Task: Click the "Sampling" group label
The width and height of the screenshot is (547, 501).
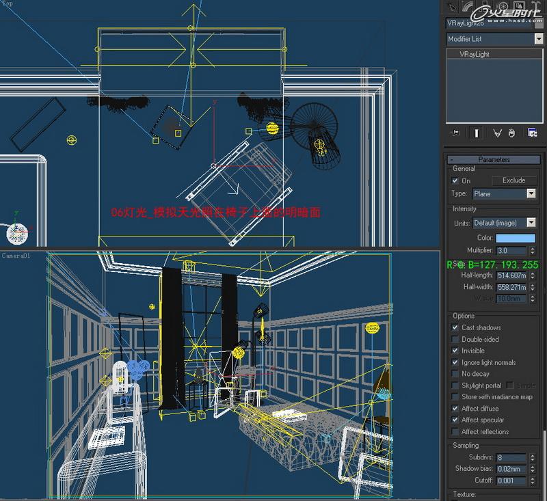Action: coord(466,445)
